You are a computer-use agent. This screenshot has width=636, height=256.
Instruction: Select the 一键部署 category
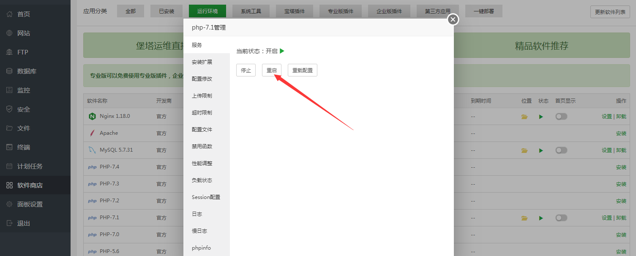tap(484, 11)
